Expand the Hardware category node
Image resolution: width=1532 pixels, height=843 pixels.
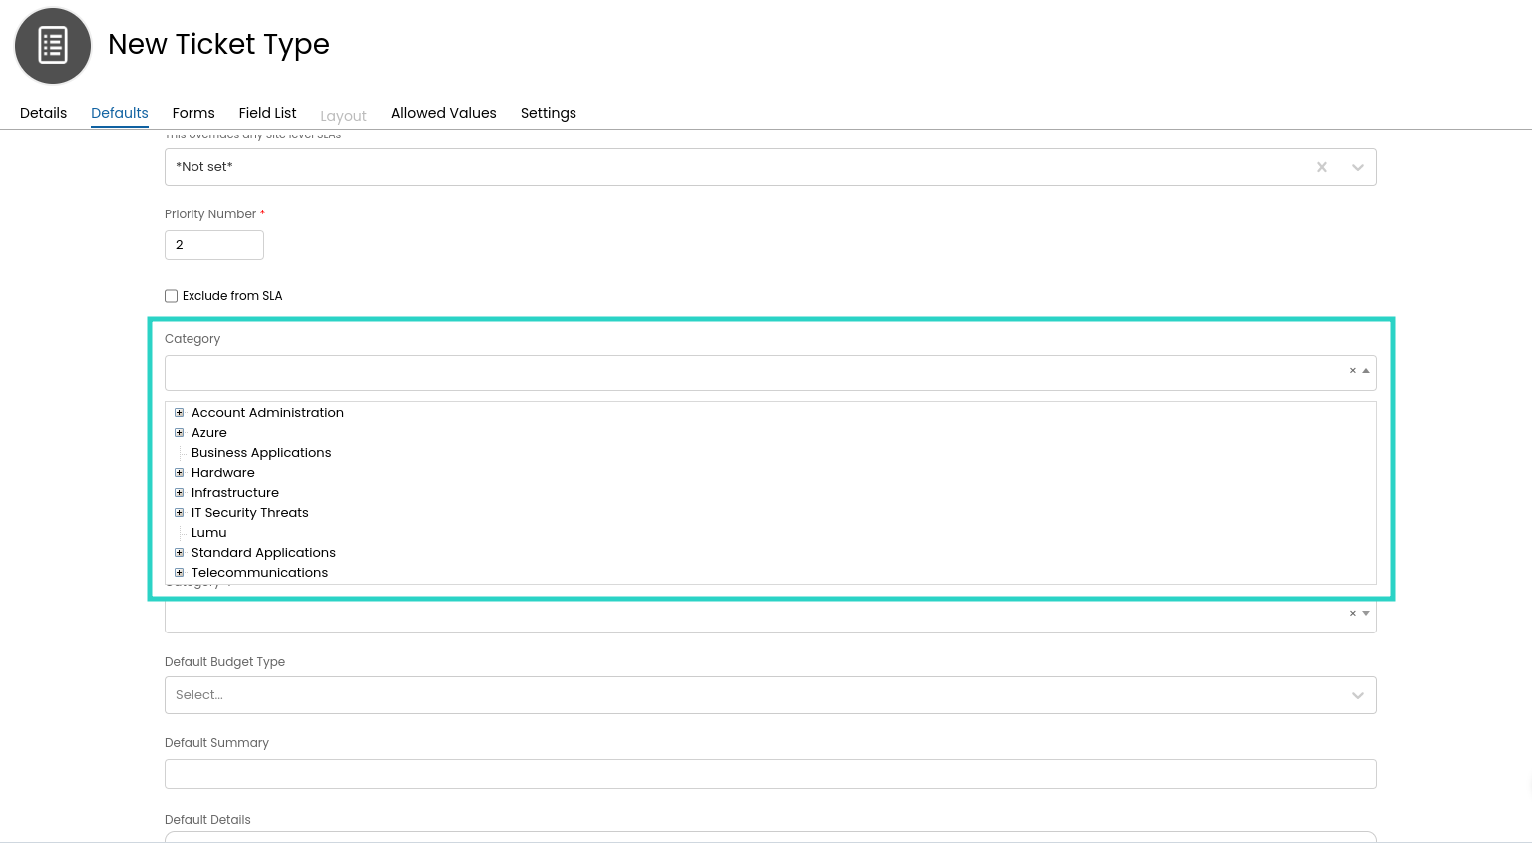click(x=180, y=473)
